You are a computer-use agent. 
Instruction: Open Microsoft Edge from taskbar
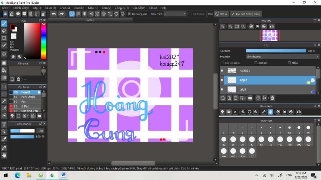pyautogui.click(x=18, y=175)
